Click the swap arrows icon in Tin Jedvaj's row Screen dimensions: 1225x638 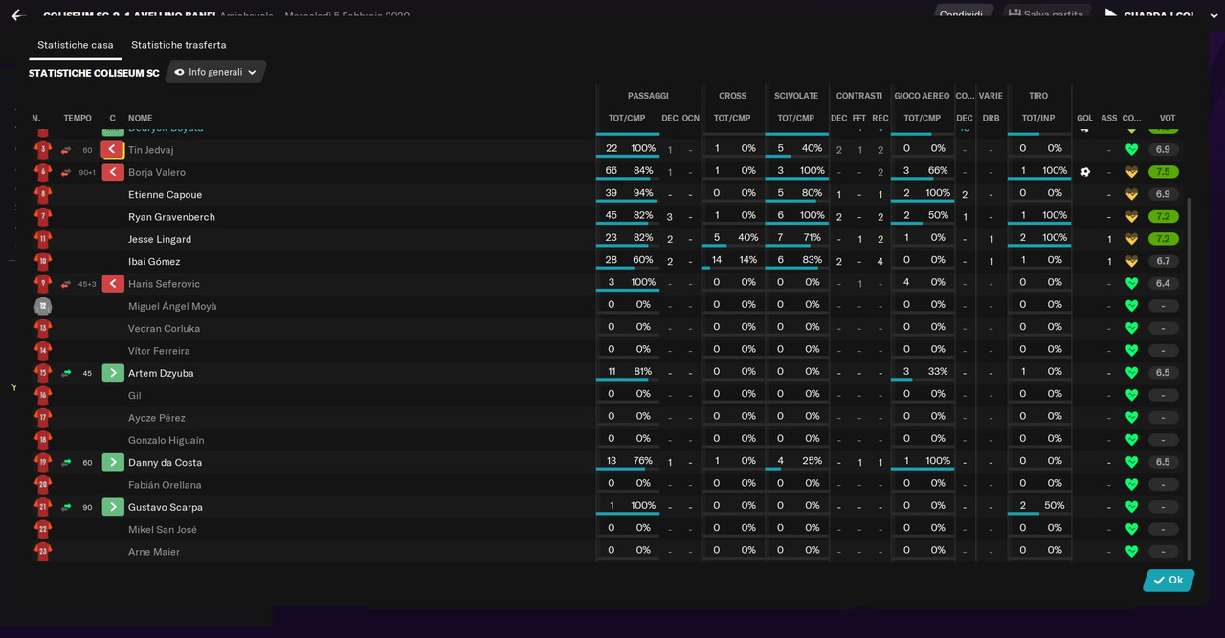[66, 150]
